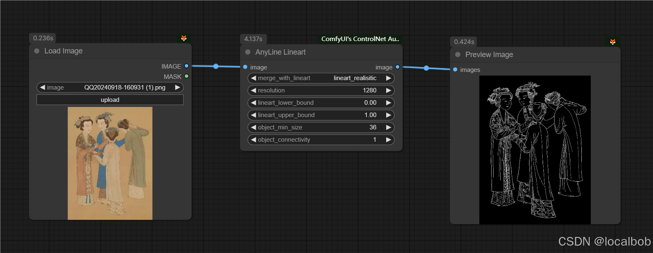653x253 pixels.
Task: Decrease lineart_lower_bound value
Action: [x=253, y=103]
